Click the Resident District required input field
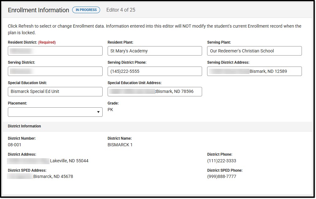 [55, 51]
